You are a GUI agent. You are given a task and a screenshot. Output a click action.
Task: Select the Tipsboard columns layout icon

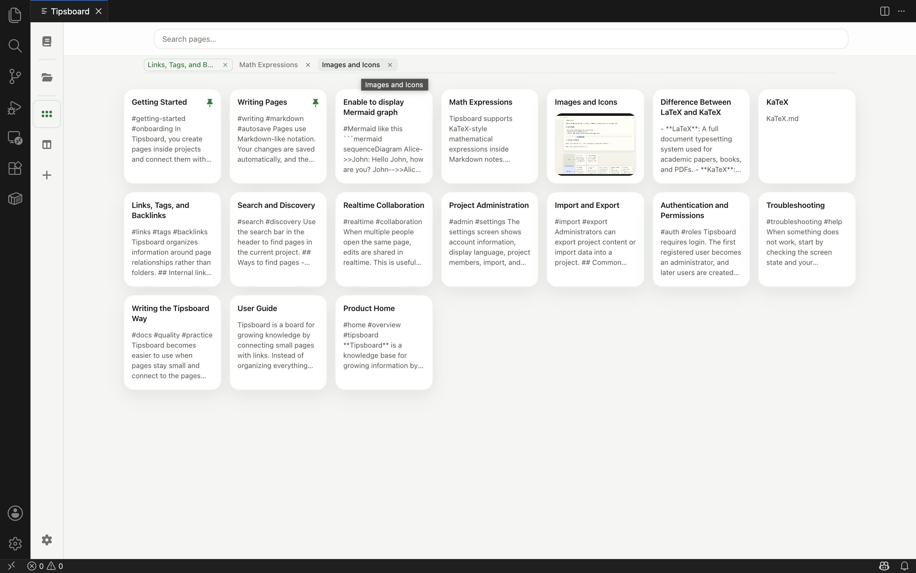(x=47, y=145)
